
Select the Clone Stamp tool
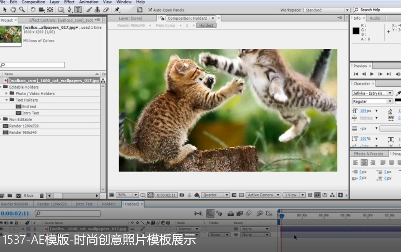[97, 10]
